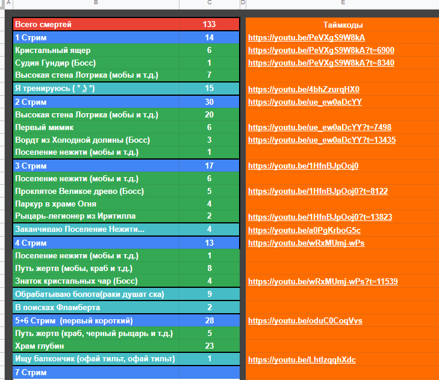Click the youtu.be/a0PgKrboG5c link

pos(304,230)
